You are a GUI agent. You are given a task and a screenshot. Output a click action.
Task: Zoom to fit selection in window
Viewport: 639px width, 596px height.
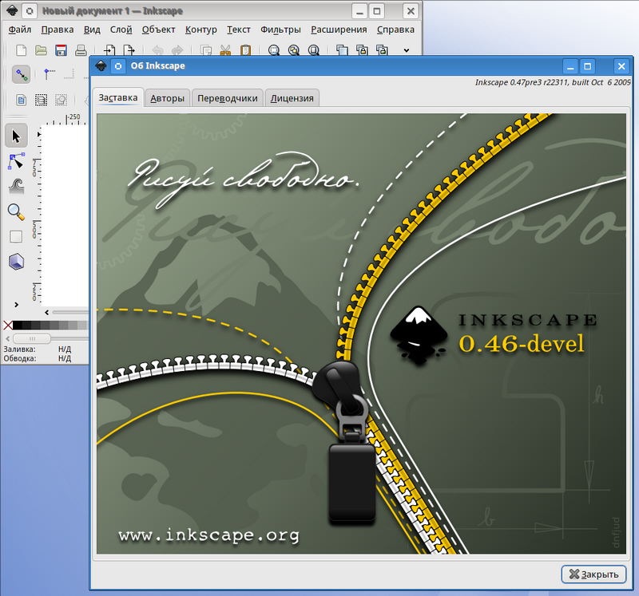274,50
